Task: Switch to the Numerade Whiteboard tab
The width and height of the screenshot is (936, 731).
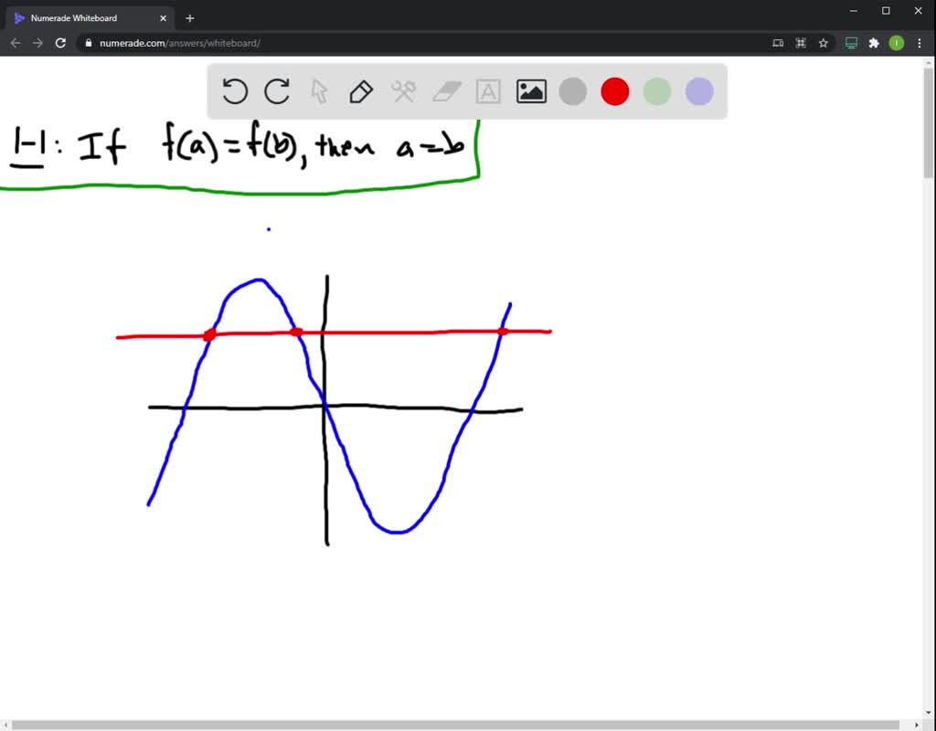Action: coord(82,17)
